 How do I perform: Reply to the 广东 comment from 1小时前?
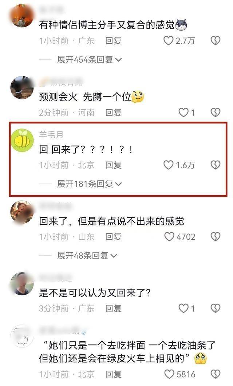[x=114, y=41]
